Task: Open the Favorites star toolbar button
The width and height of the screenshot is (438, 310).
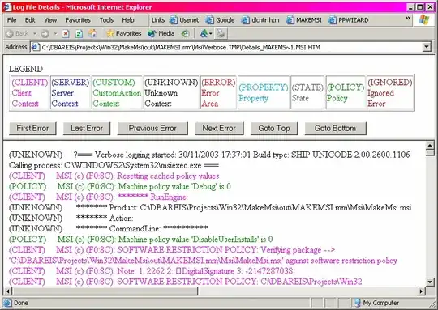Action: click(124, 33)
